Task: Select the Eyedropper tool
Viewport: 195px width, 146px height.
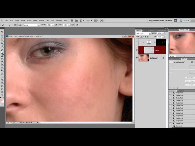Action: (x=2, y=47)
